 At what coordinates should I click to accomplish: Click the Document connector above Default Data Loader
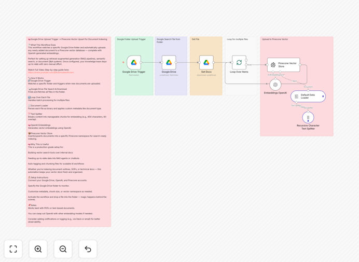[308, 90]
